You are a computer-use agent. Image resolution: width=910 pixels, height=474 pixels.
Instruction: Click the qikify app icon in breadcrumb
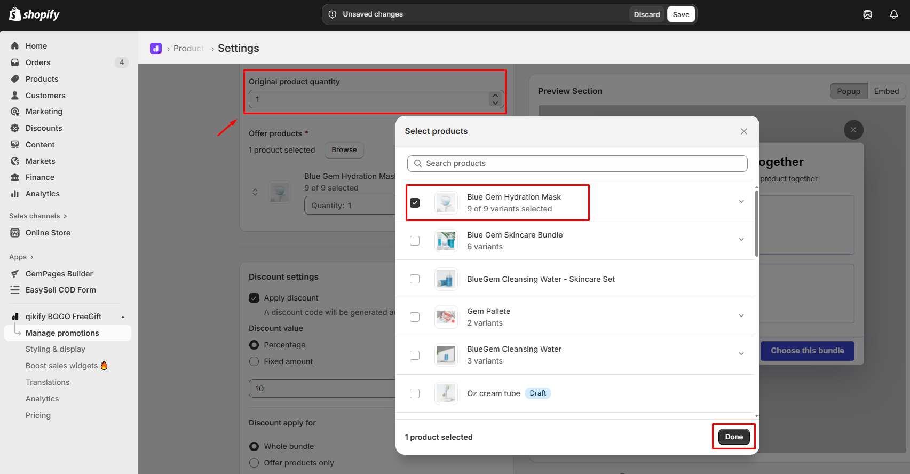[156, 49]
